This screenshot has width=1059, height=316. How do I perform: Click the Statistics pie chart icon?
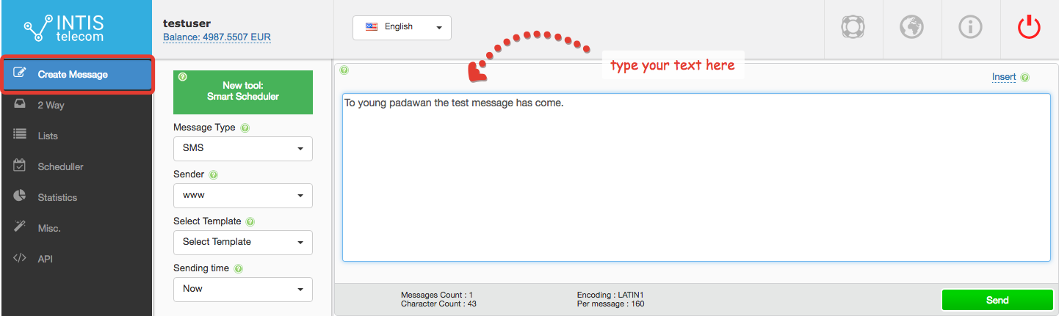point(20,196)
